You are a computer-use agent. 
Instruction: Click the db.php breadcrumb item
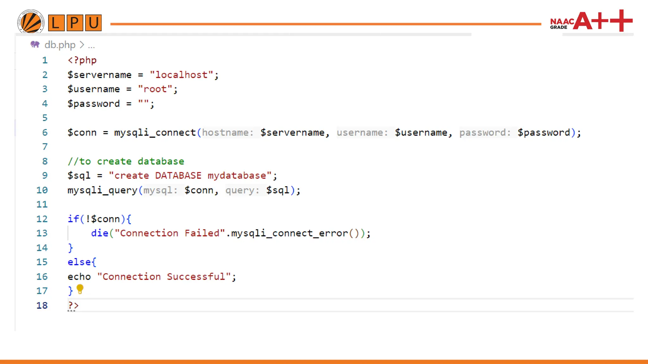pos(60,45)
